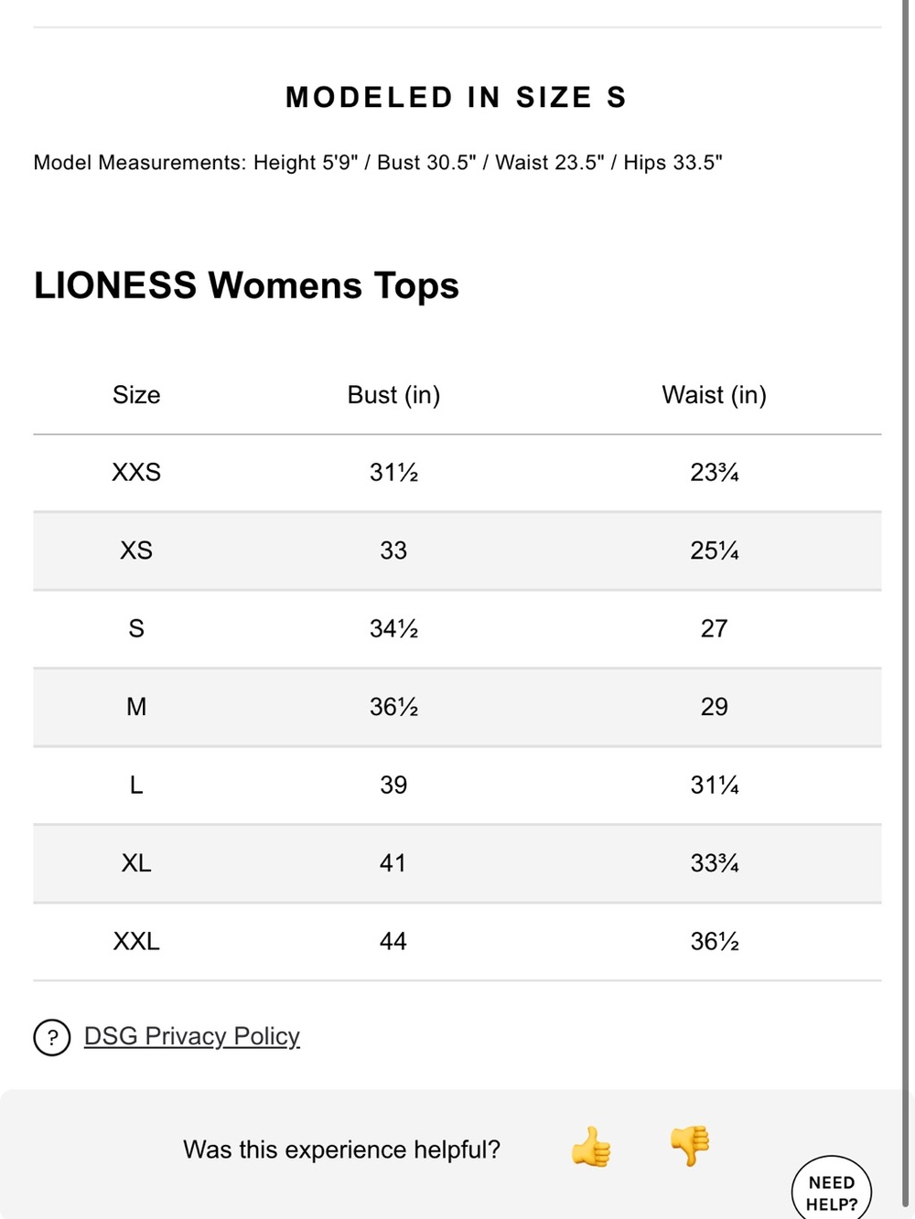Click the L size row label

[x=136, y=786]
